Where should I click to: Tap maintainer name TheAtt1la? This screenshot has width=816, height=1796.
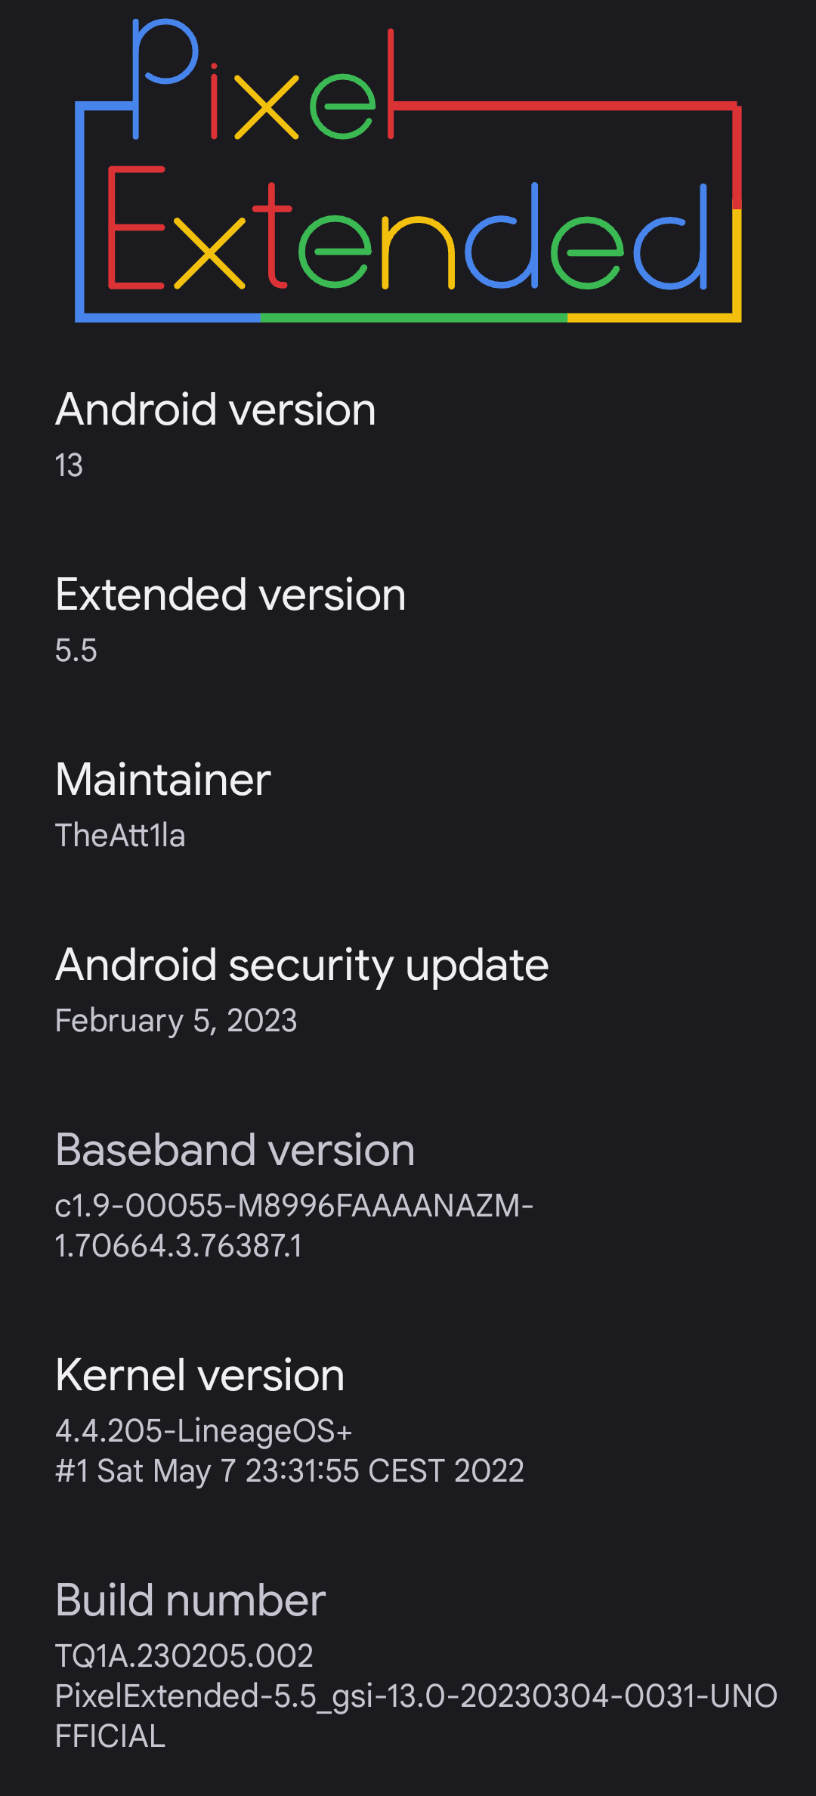pos(120,836)
